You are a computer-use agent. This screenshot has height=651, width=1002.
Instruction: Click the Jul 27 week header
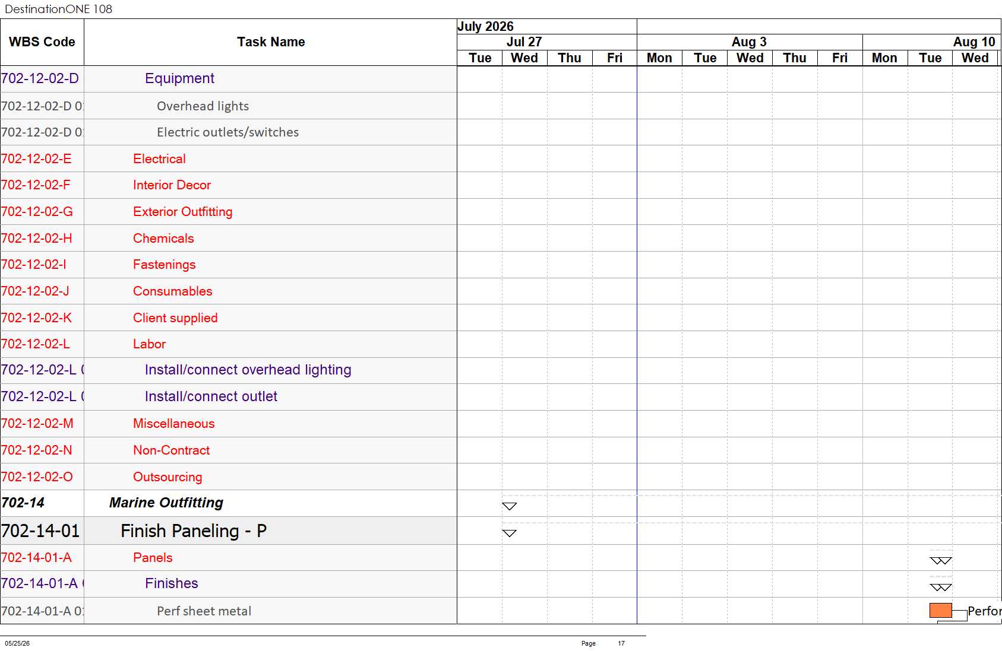tap(524, 42)
